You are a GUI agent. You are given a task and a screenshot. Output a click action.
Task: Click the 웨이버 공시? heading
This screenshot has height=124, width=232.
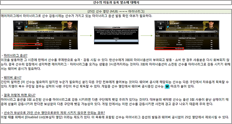coord(13,77)
